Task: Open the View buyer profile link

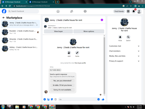Action: coord(80,63)
